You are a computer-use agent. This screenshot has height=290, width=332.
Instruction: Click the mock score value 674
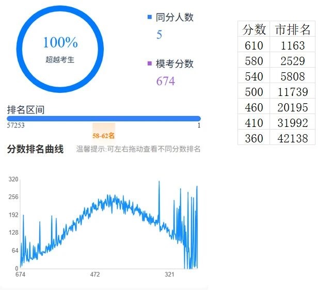coord(165,81)
